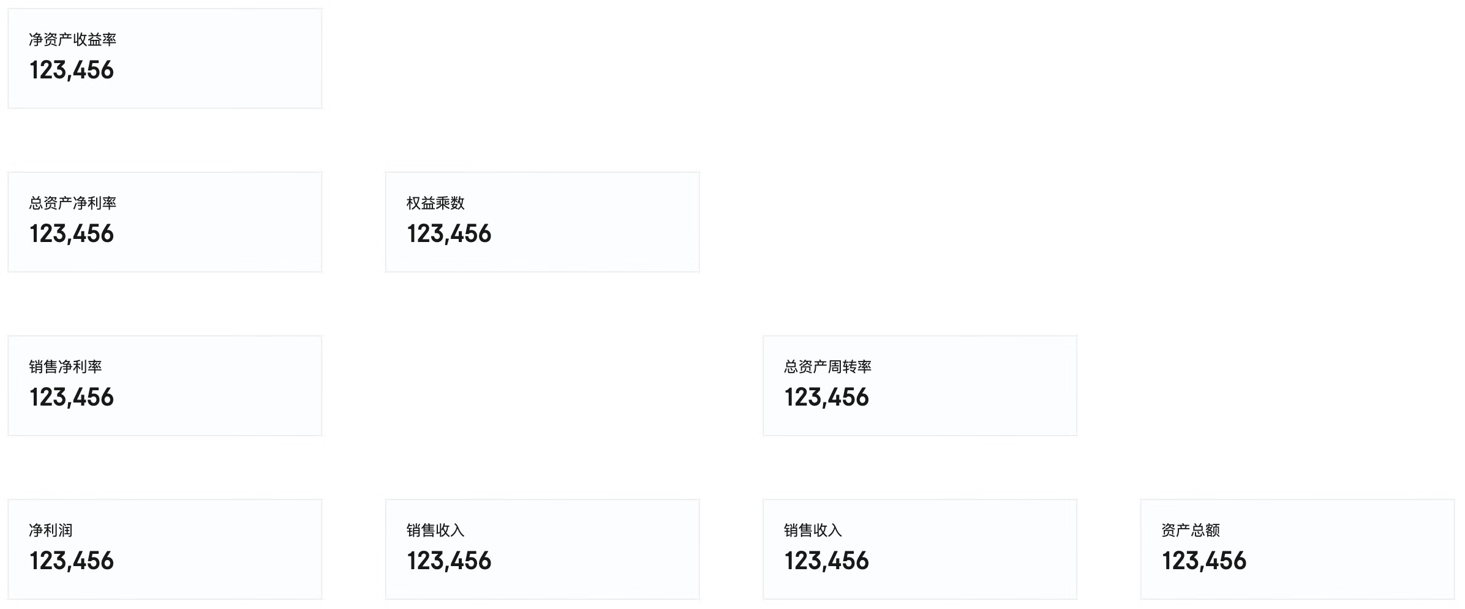
Task: Open the 资产总额 card title
Action: [1191, 530]
